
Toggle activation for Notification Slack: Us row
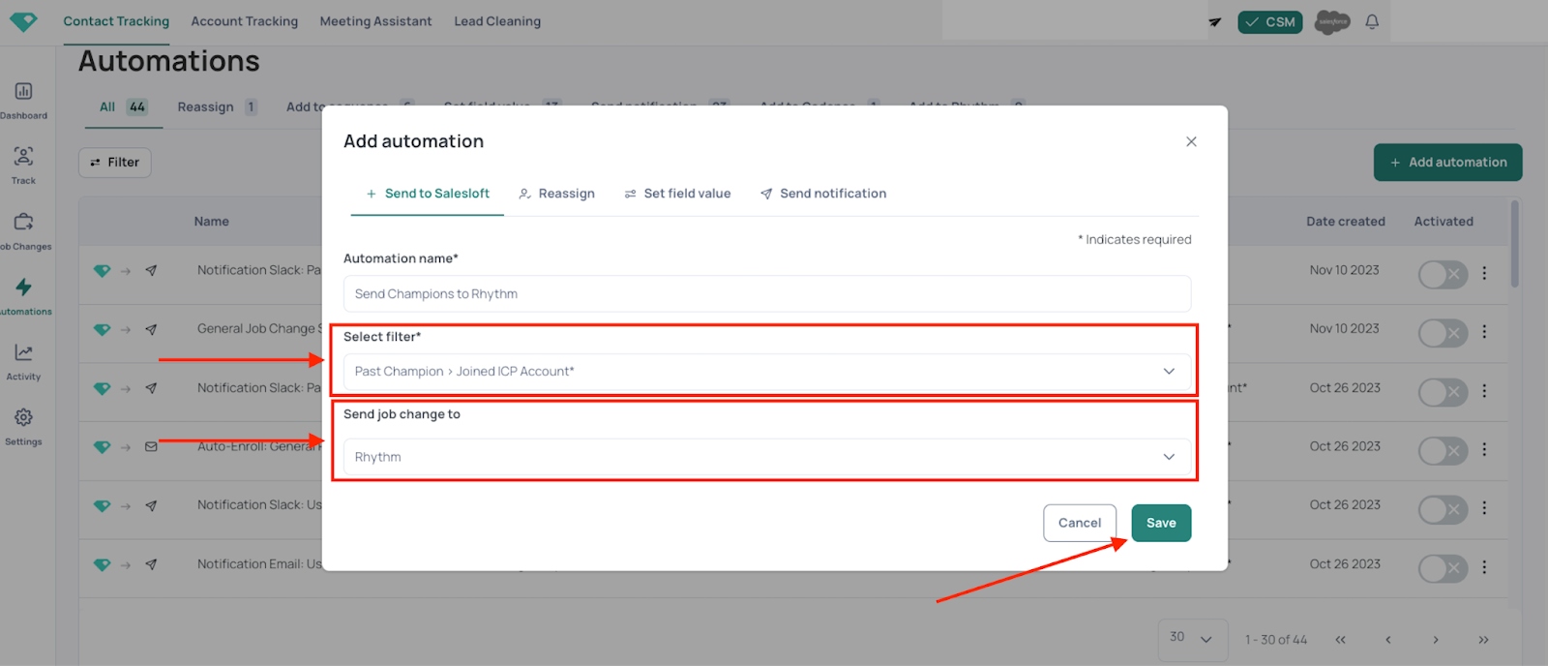click(1443, 509)
